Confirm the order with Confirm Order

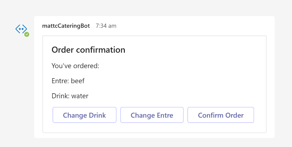point(221,115)
